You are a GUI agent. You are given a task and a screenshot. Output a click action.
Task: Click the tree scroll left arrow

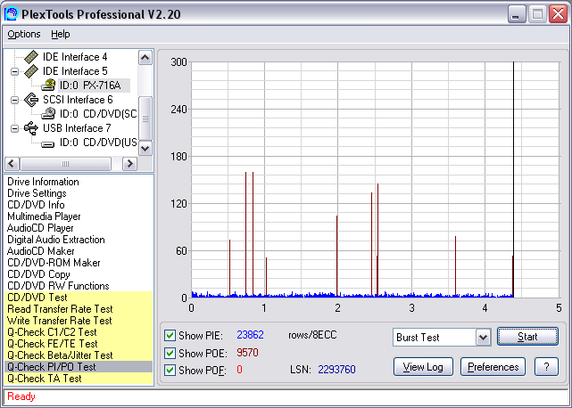[x=12, y=164]
